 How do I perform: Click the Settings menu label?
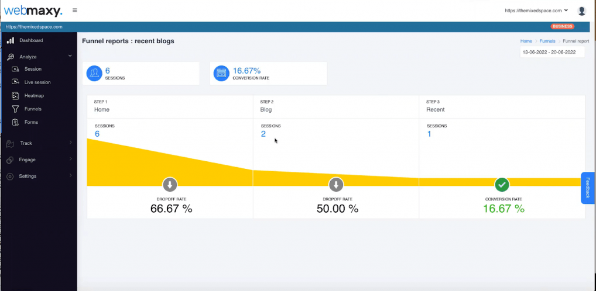[28, 176]
